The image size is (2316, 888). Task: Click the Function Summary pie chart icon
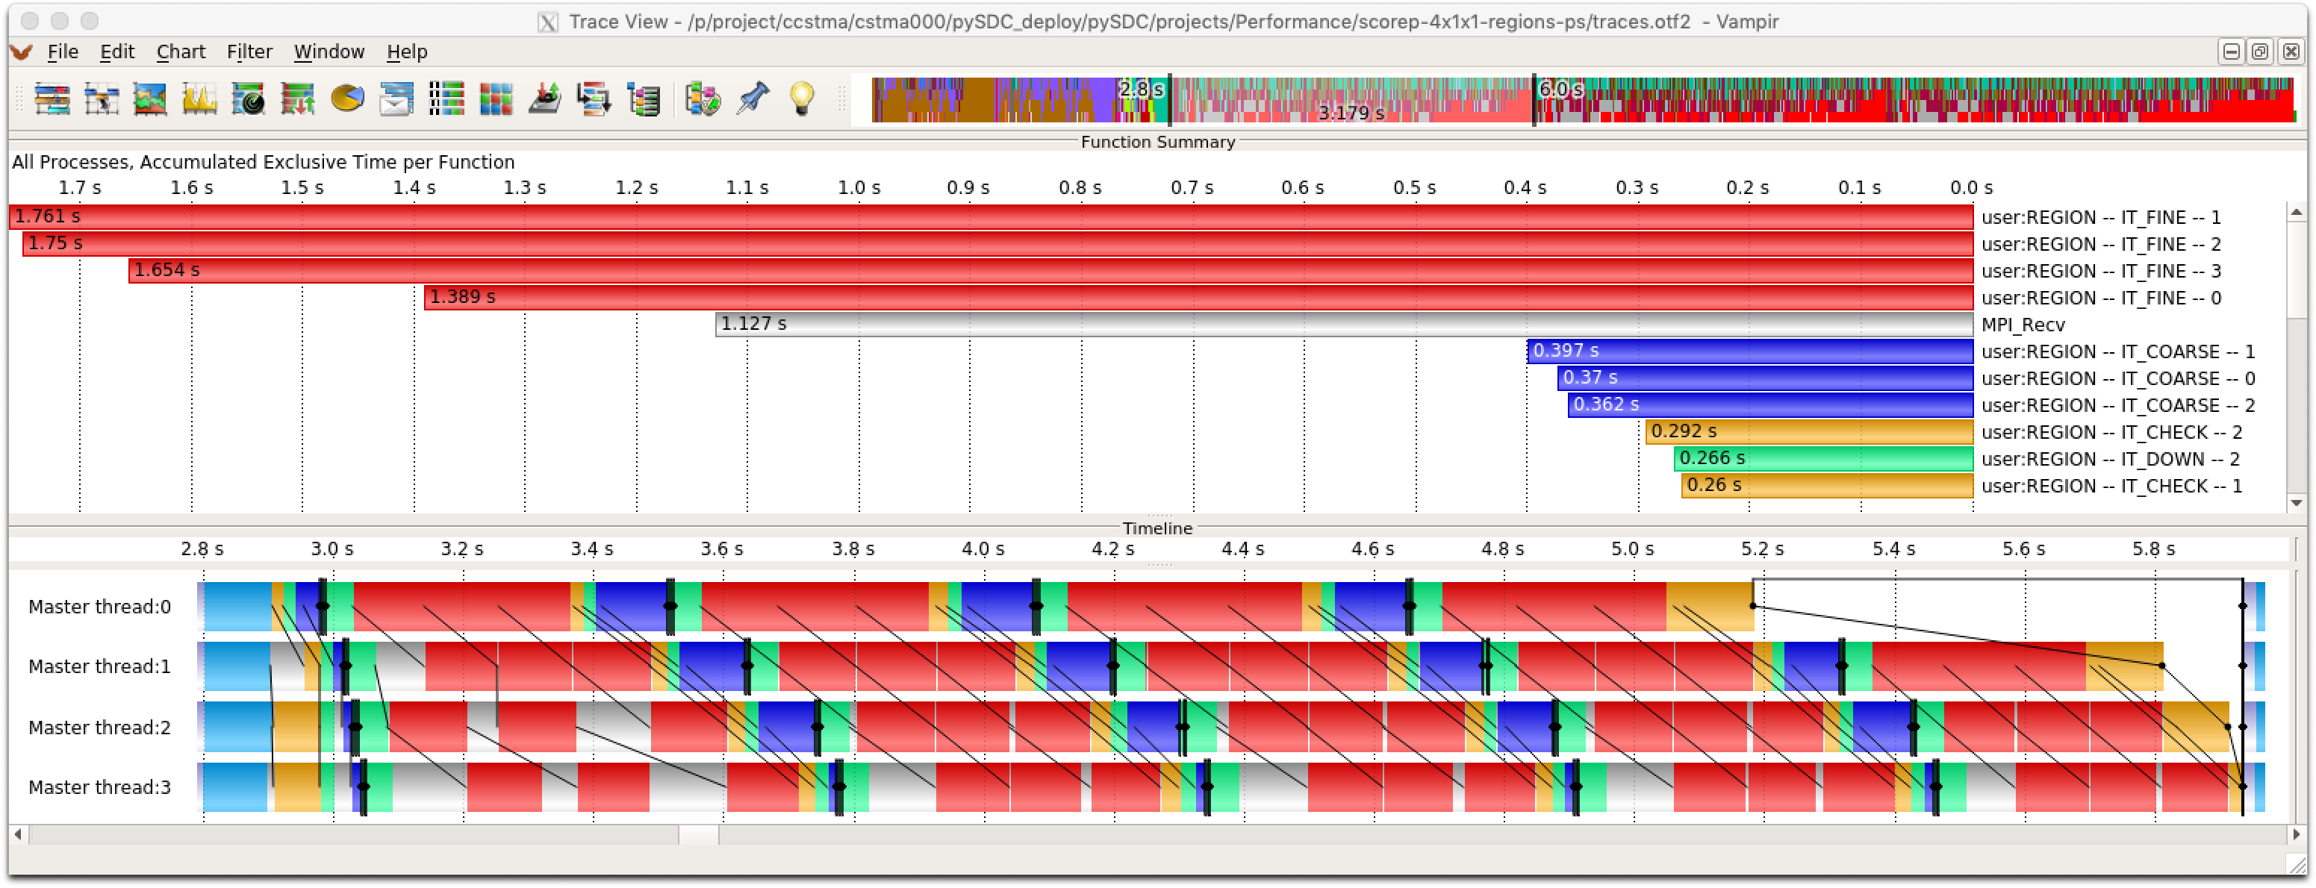347,98
